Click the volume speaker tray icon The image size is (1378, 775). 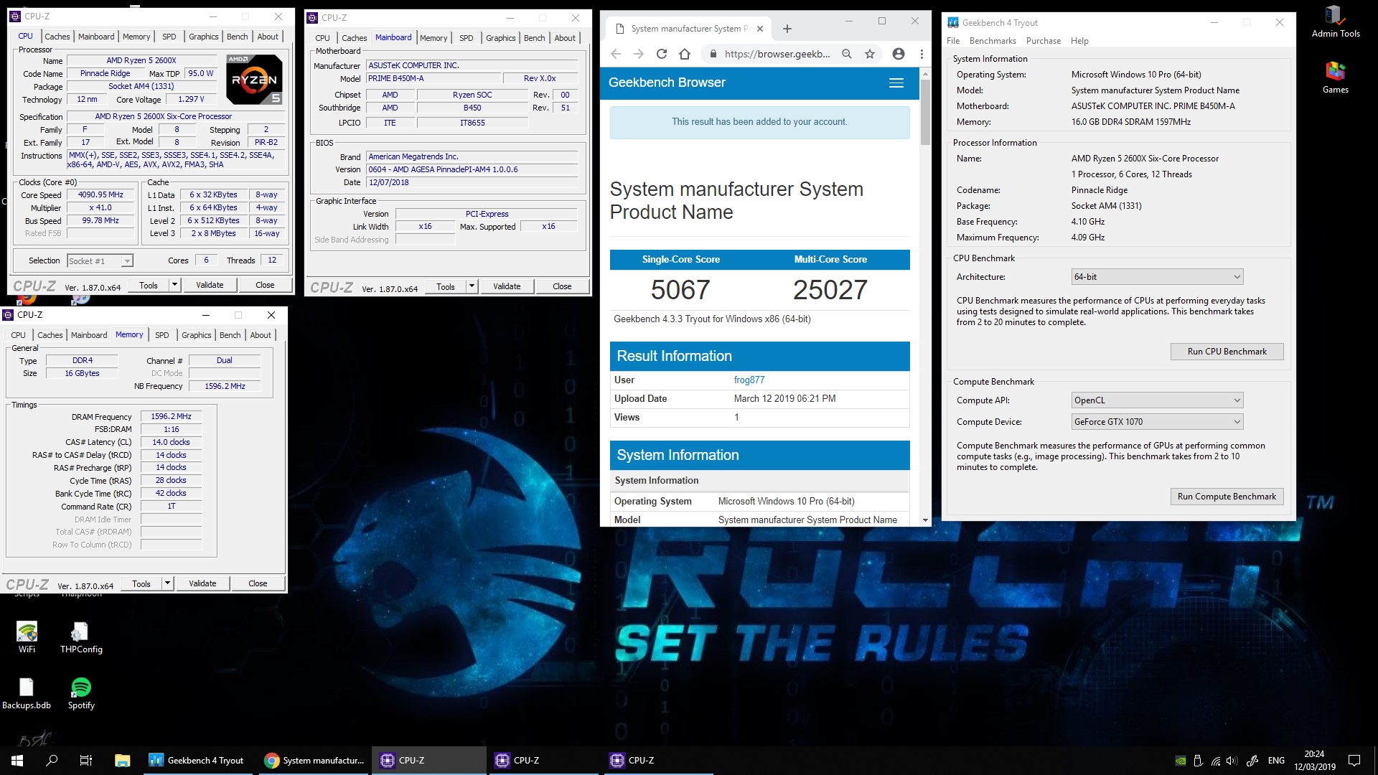click(1232, 761)
